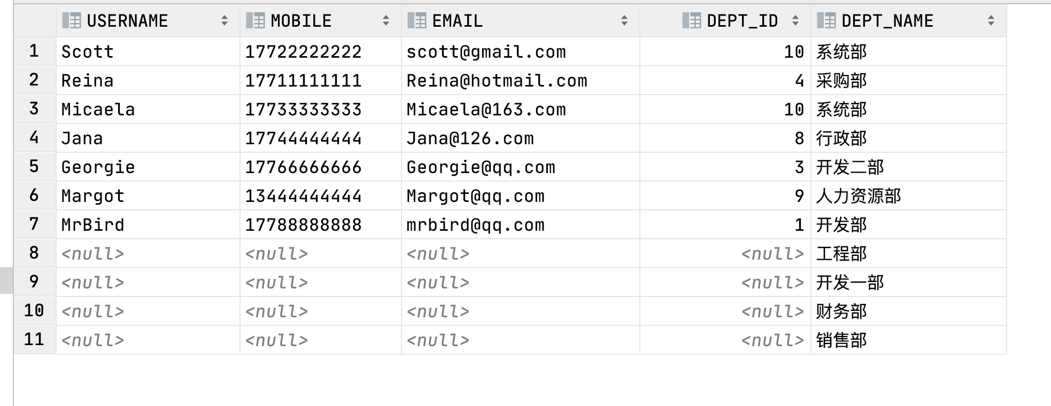Screen dimensions: 1051x406
Task: Select the Scott username cell
Action: 148,52
